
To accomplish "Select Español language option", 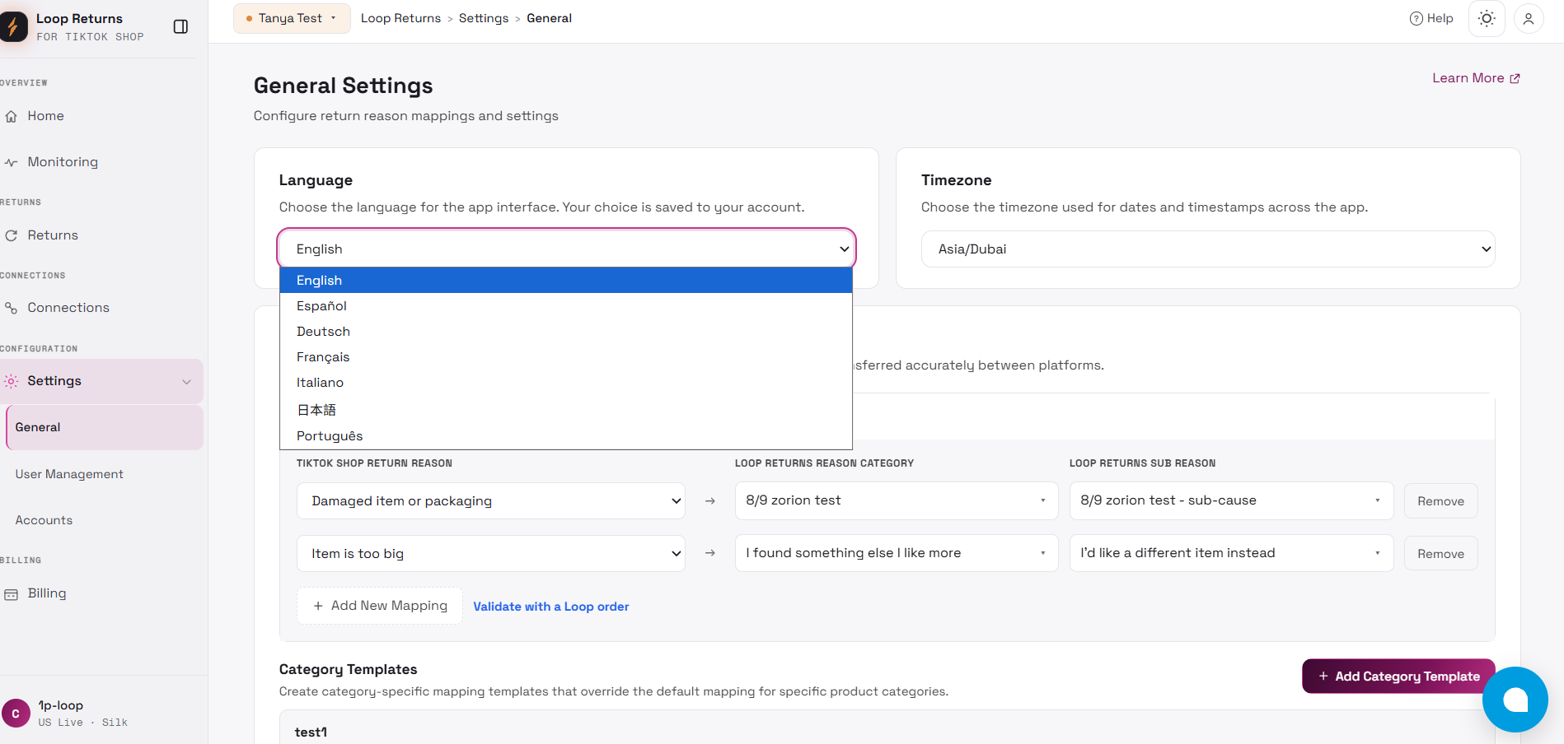I will pyautogui.click(x=566, y=306).
